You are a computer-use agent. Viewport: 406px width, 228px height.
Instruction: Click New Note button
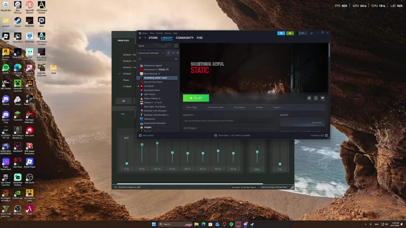tap(303, 123)
